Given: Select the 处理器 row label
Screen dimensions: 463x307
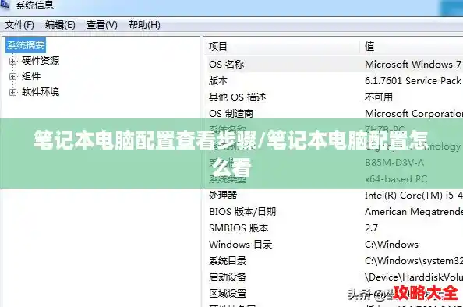Looking at the screenshot, I should click(x=223, y=196).
